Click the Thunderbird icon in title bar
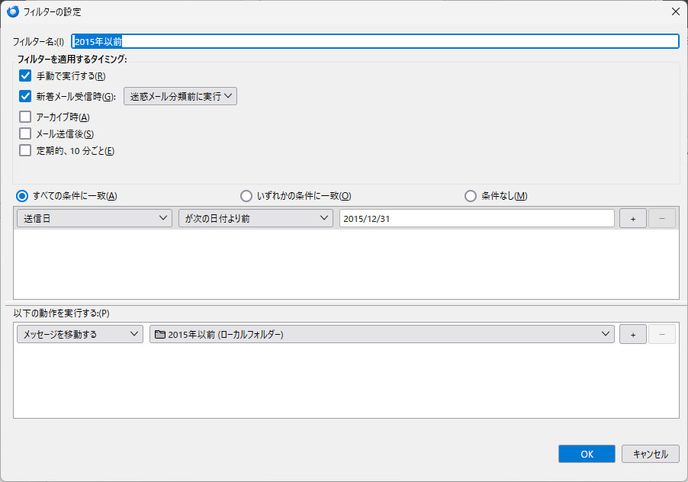This screenshot has height=482, width=688. [x=12, y=11]
